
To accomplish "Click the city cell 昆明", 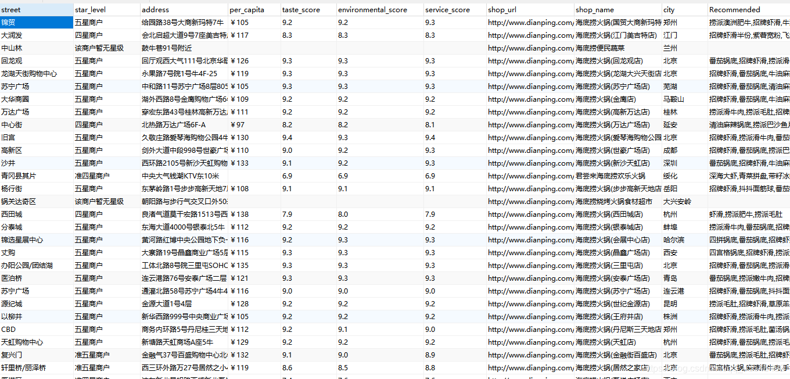I will pyautogui.click(x=685, y=303).
